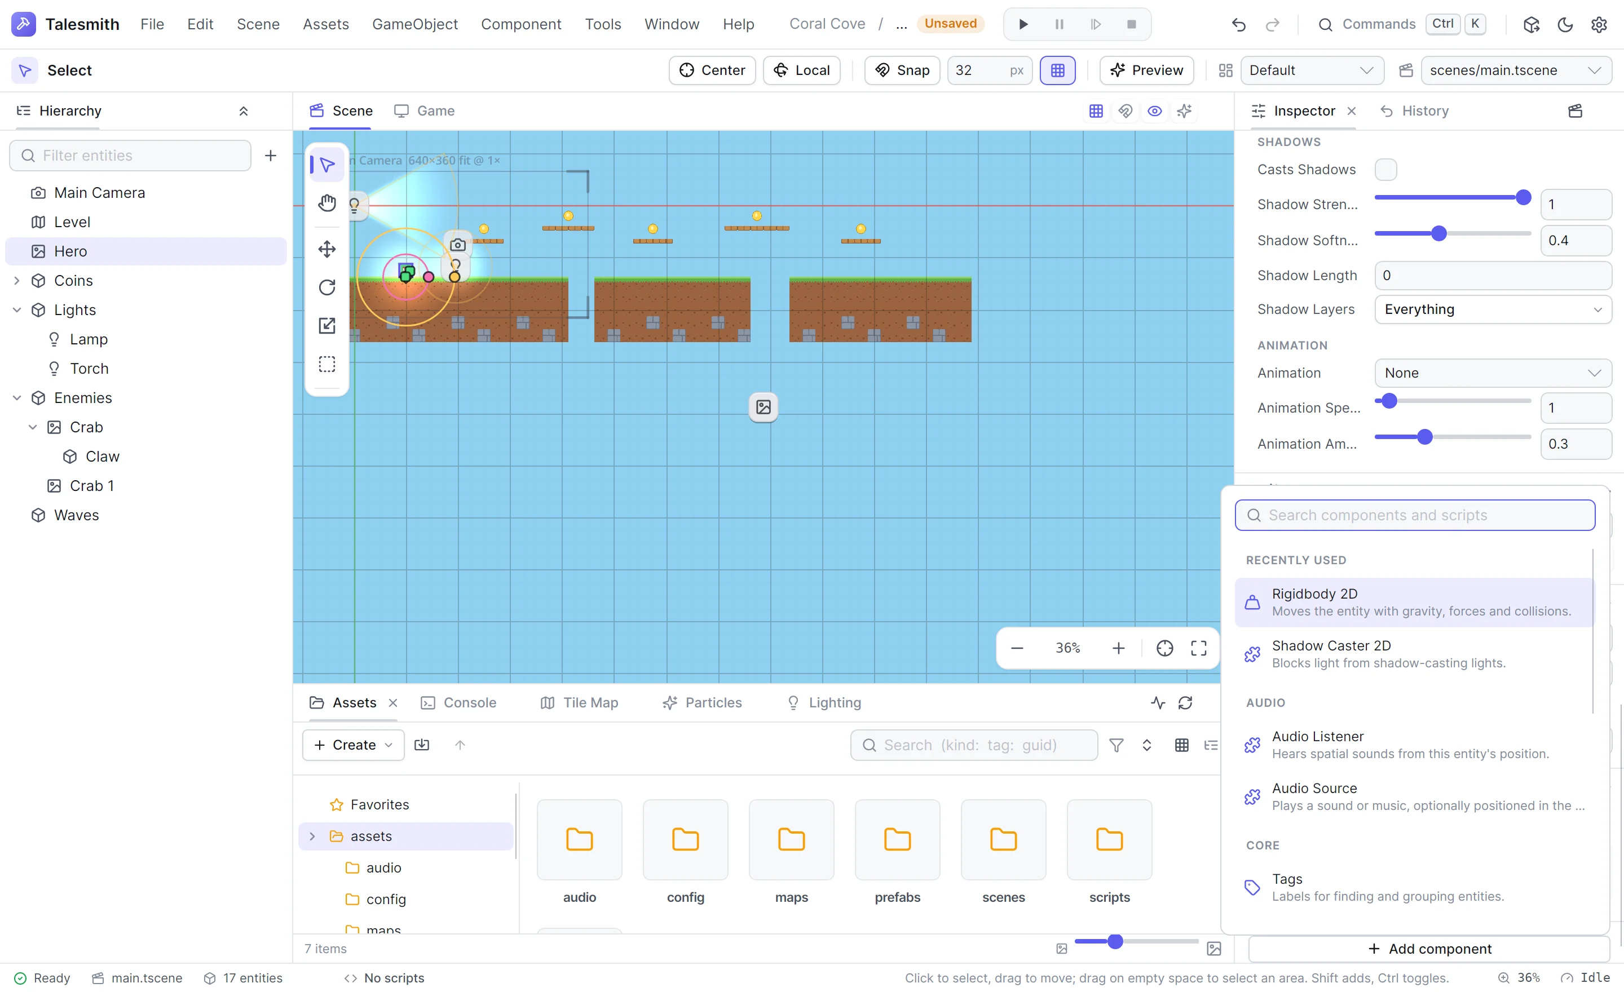Refresh the Assets panel
This screenshot has height=992, width=1624.
[1185, 703]
